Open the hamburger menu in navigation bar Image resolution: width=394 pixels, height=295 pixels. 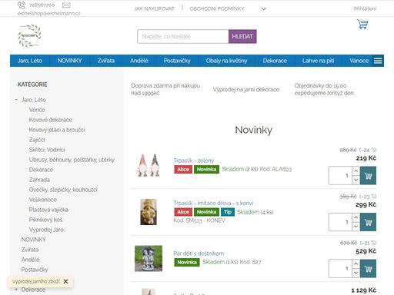pos(378,61)
